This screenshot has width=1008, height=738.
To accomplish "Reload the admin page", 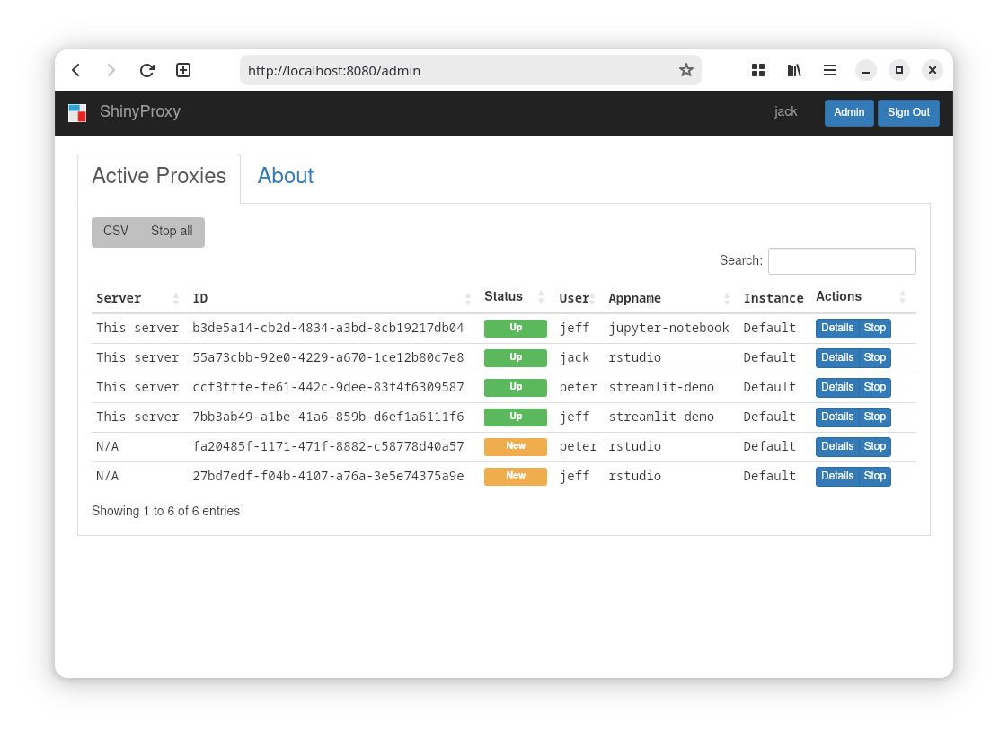I will [147, 70].
